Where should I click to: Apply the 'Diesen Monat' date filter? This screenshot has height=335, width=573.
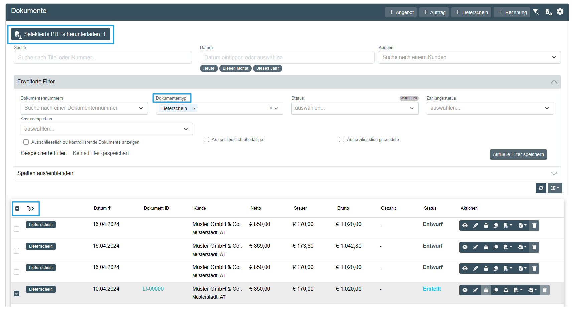click(235, 68)
